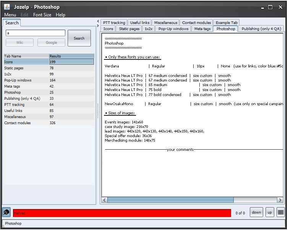Screen dimensions: 288x230
Task: Click the large Search button
Action: tap(79, 38)
